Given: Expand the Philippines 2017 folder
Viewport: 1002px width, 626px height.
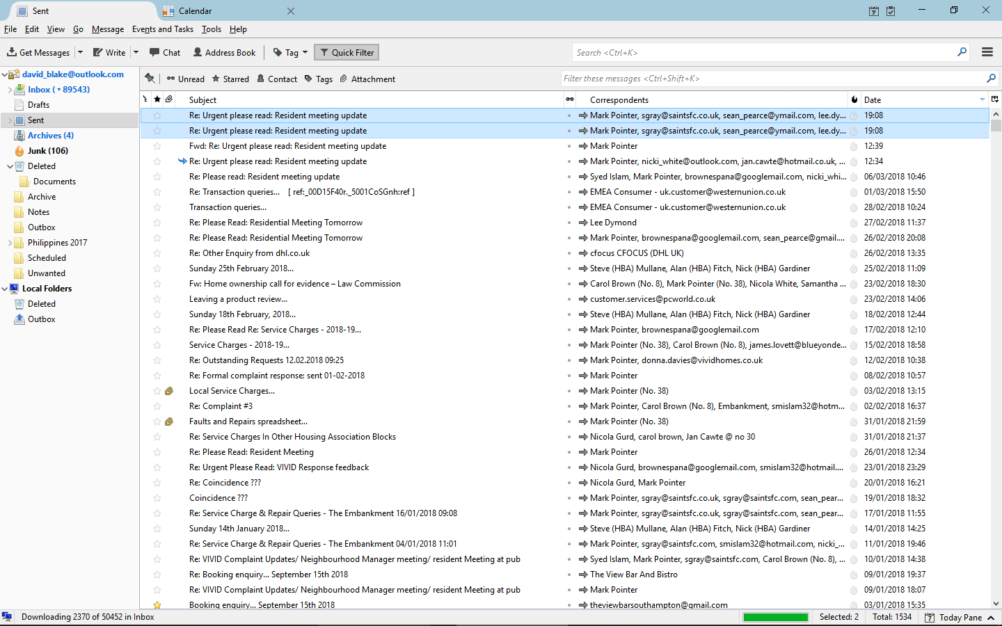Looking at the screenshot, I should [10, 243].
